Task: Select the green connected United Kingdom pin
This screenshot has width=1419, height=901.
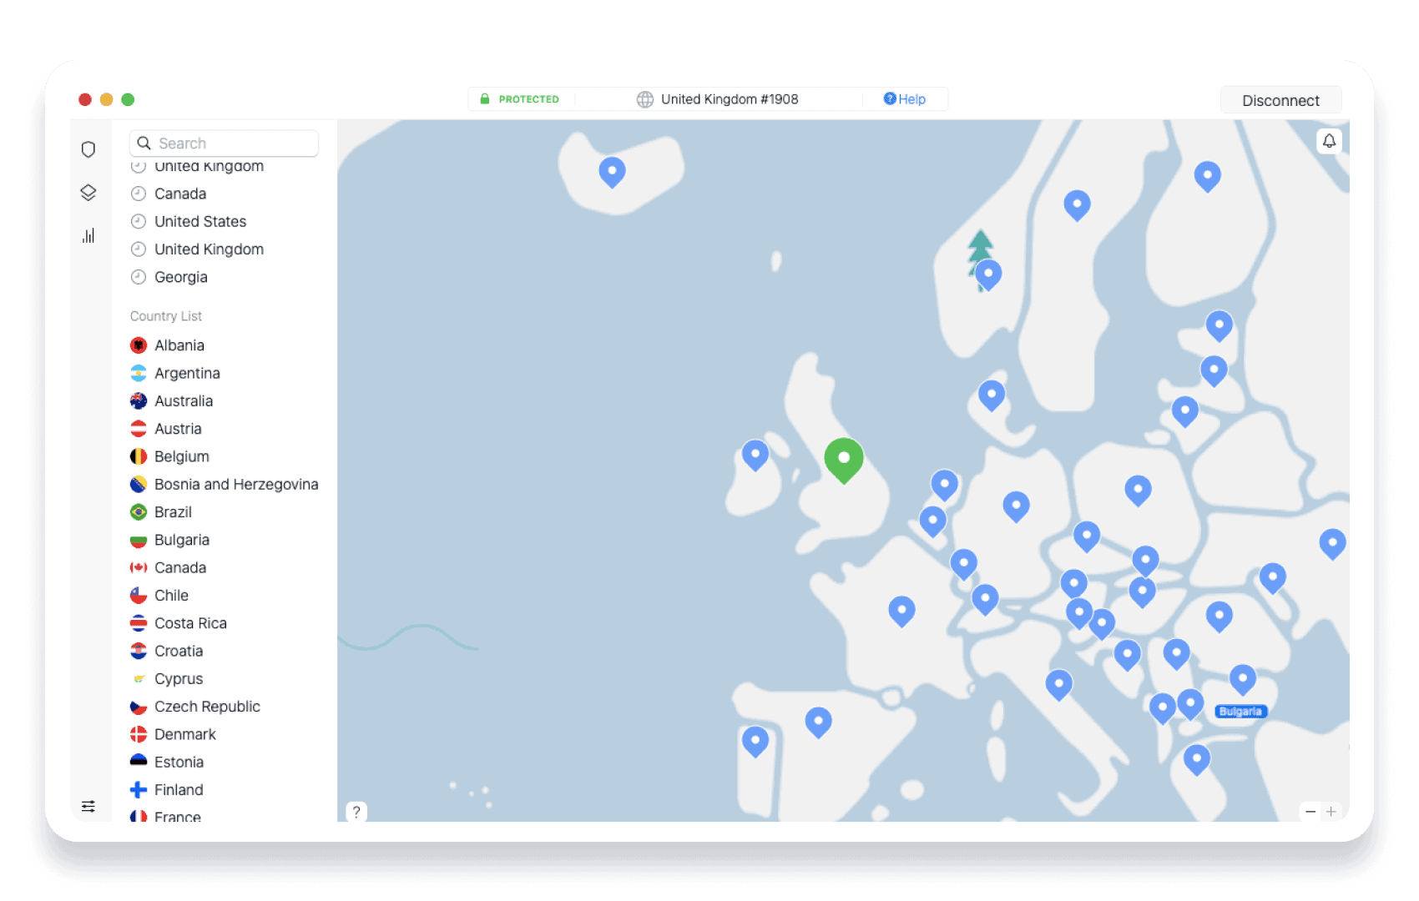Action: [844, 461]
